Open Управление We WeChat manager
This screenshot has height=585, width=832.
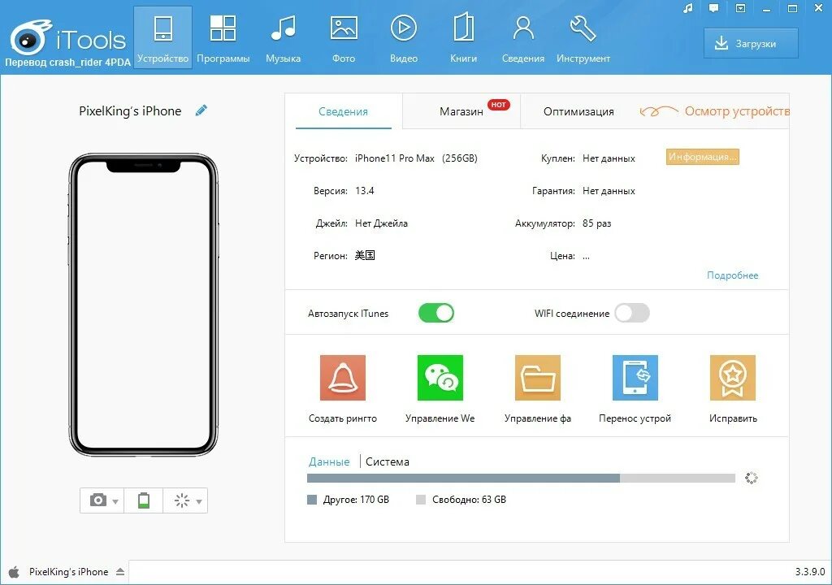tap(440, 389)
